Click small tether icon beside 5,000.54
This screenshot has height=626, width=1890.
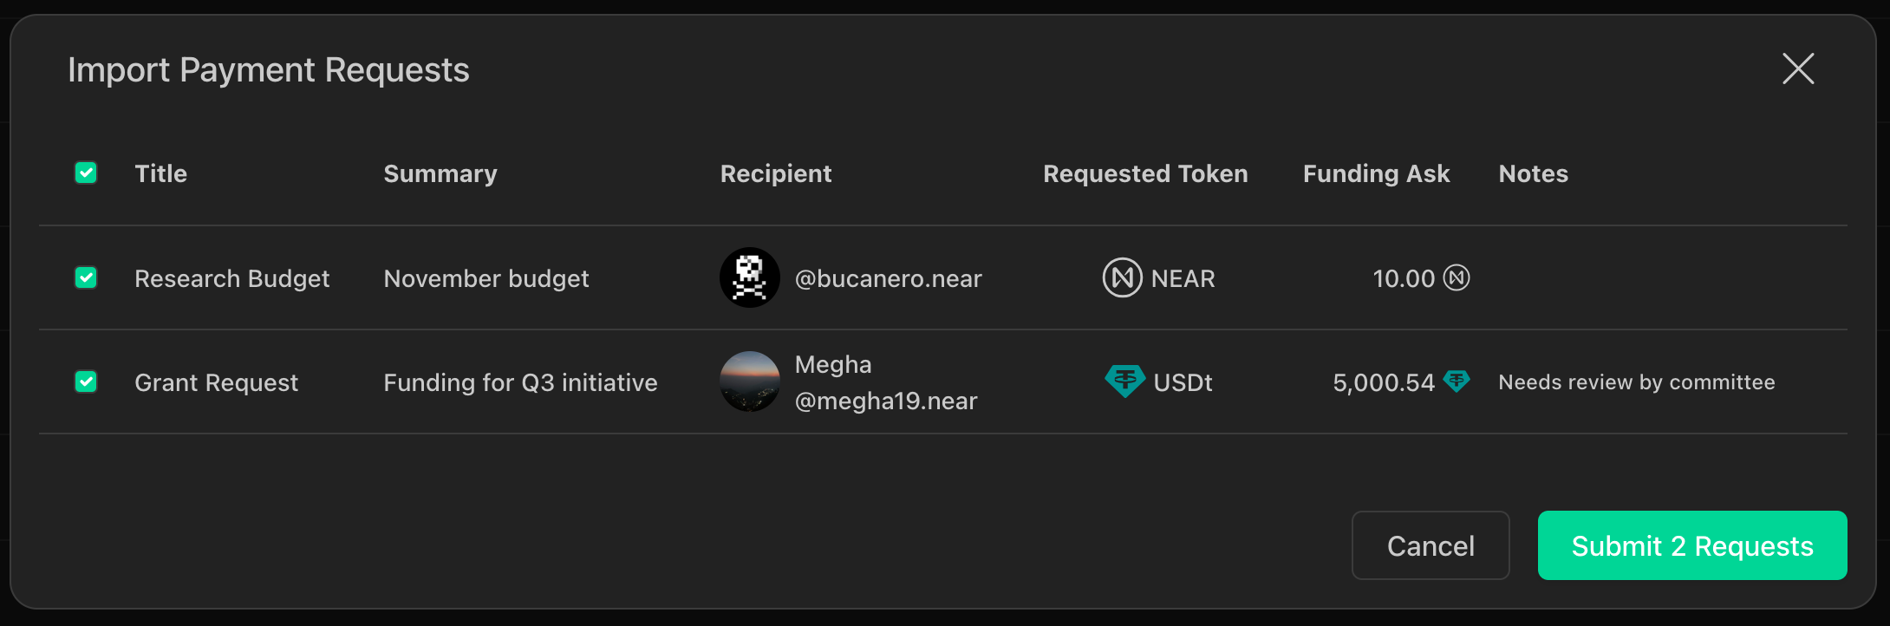tap(1457, 381)
